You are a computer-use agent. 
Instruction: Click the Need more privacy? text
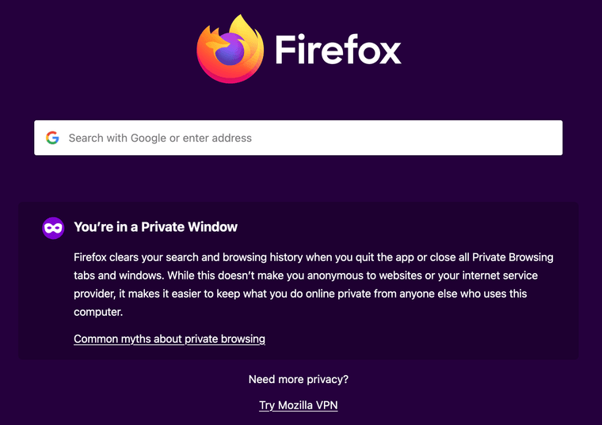coord(299,379)
